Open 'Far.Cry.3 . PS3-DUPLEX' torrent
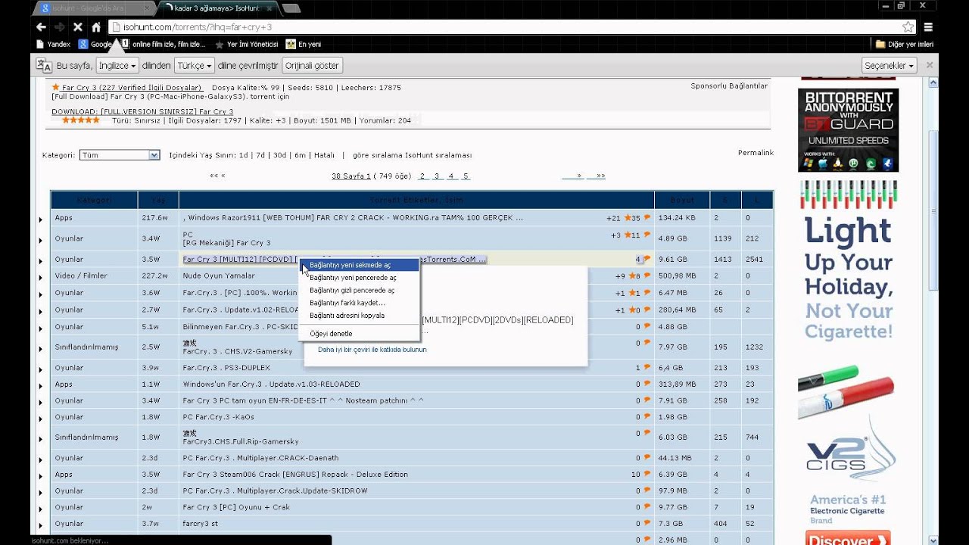This screenshot has height=545, width=969. [x=226, y=367]
